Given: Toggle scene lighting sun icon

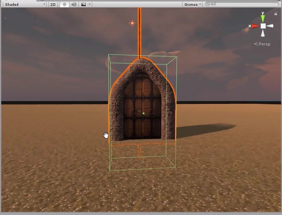Looking at the screenshot, I should 64,4.
